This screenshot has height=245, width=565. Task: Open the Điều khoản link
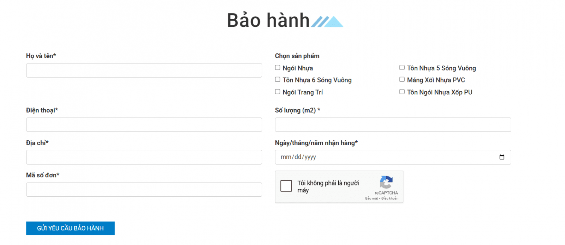(x=390, y=198)
